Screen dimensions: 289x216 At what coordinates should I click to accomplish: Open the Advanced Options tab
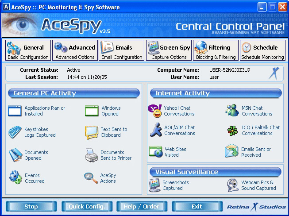(75, 51)
